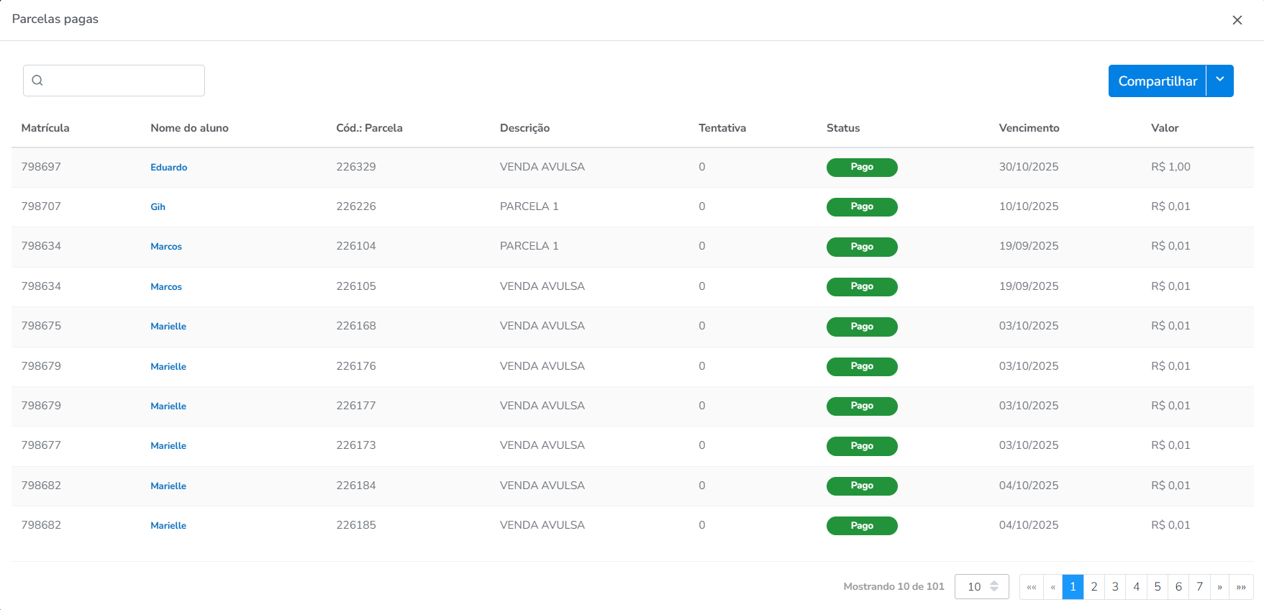Go to the previous page

pyautogui.click(x=1052, y=587)
